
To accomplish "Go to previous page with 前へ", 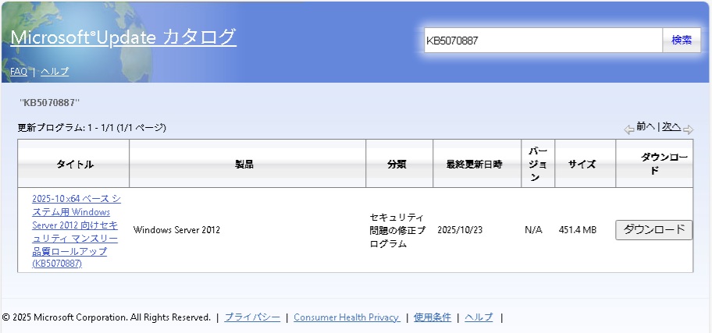I will tap(645, 126).
